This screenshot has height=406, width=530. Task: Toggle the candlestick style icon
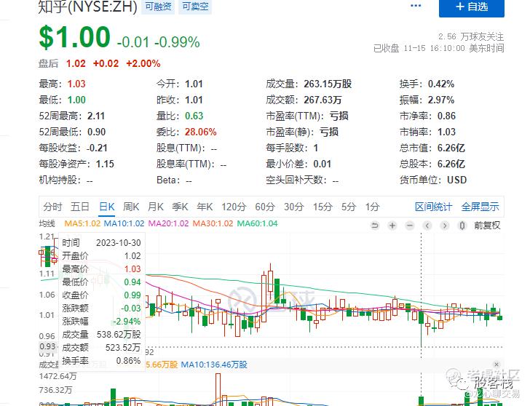tap(462, 226)
